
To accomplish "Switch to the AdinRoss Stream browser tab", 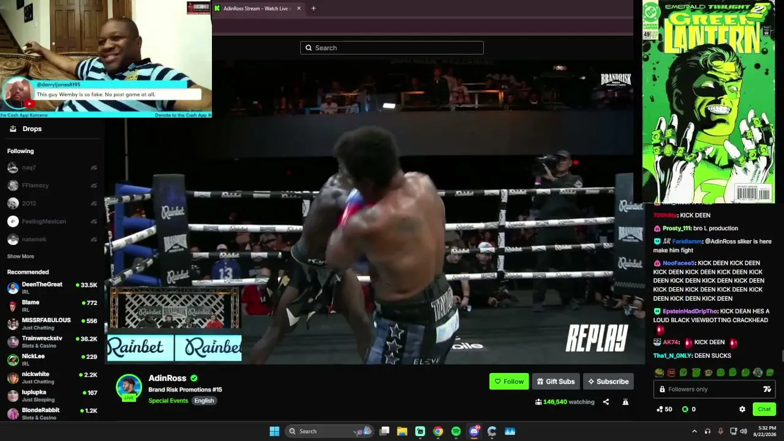I will pyautogui.click(x=257, y=9).
